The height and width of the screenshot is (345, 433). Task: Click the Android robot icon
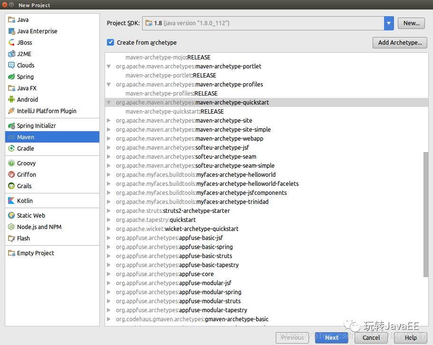[11, 99]
